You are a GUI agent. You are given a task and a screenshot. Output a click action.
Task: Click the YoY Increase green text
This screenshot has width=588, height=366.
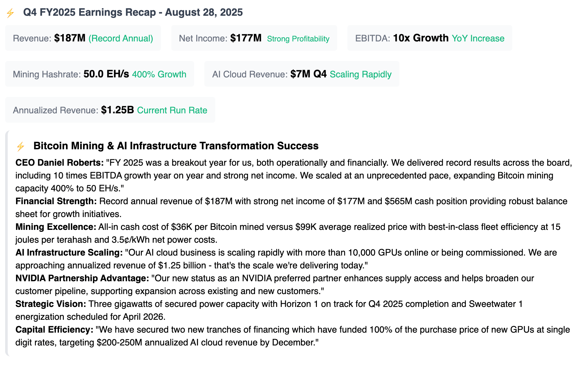point(478,39)
